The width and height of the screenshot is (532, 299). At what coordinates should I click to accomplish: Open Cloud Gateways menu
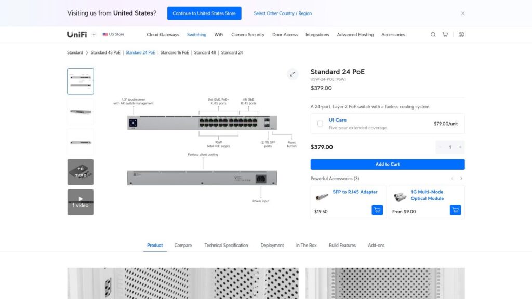point(163,35)
